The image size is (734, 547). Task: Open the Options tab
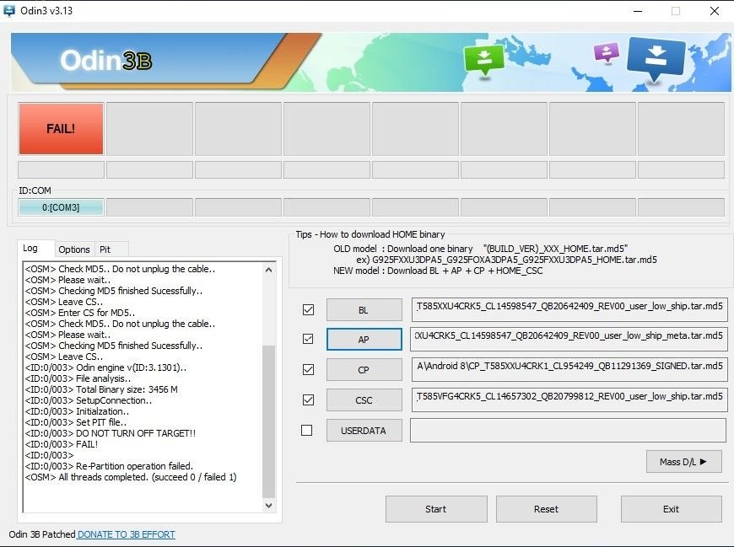pyautogui.click(x=74, y=249)
